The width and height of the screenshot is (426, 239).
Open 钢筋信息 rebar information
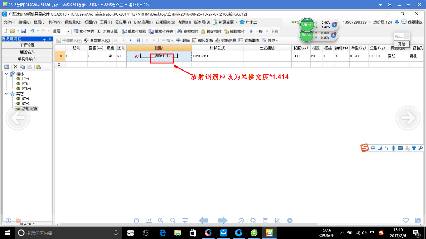[226, 40]
